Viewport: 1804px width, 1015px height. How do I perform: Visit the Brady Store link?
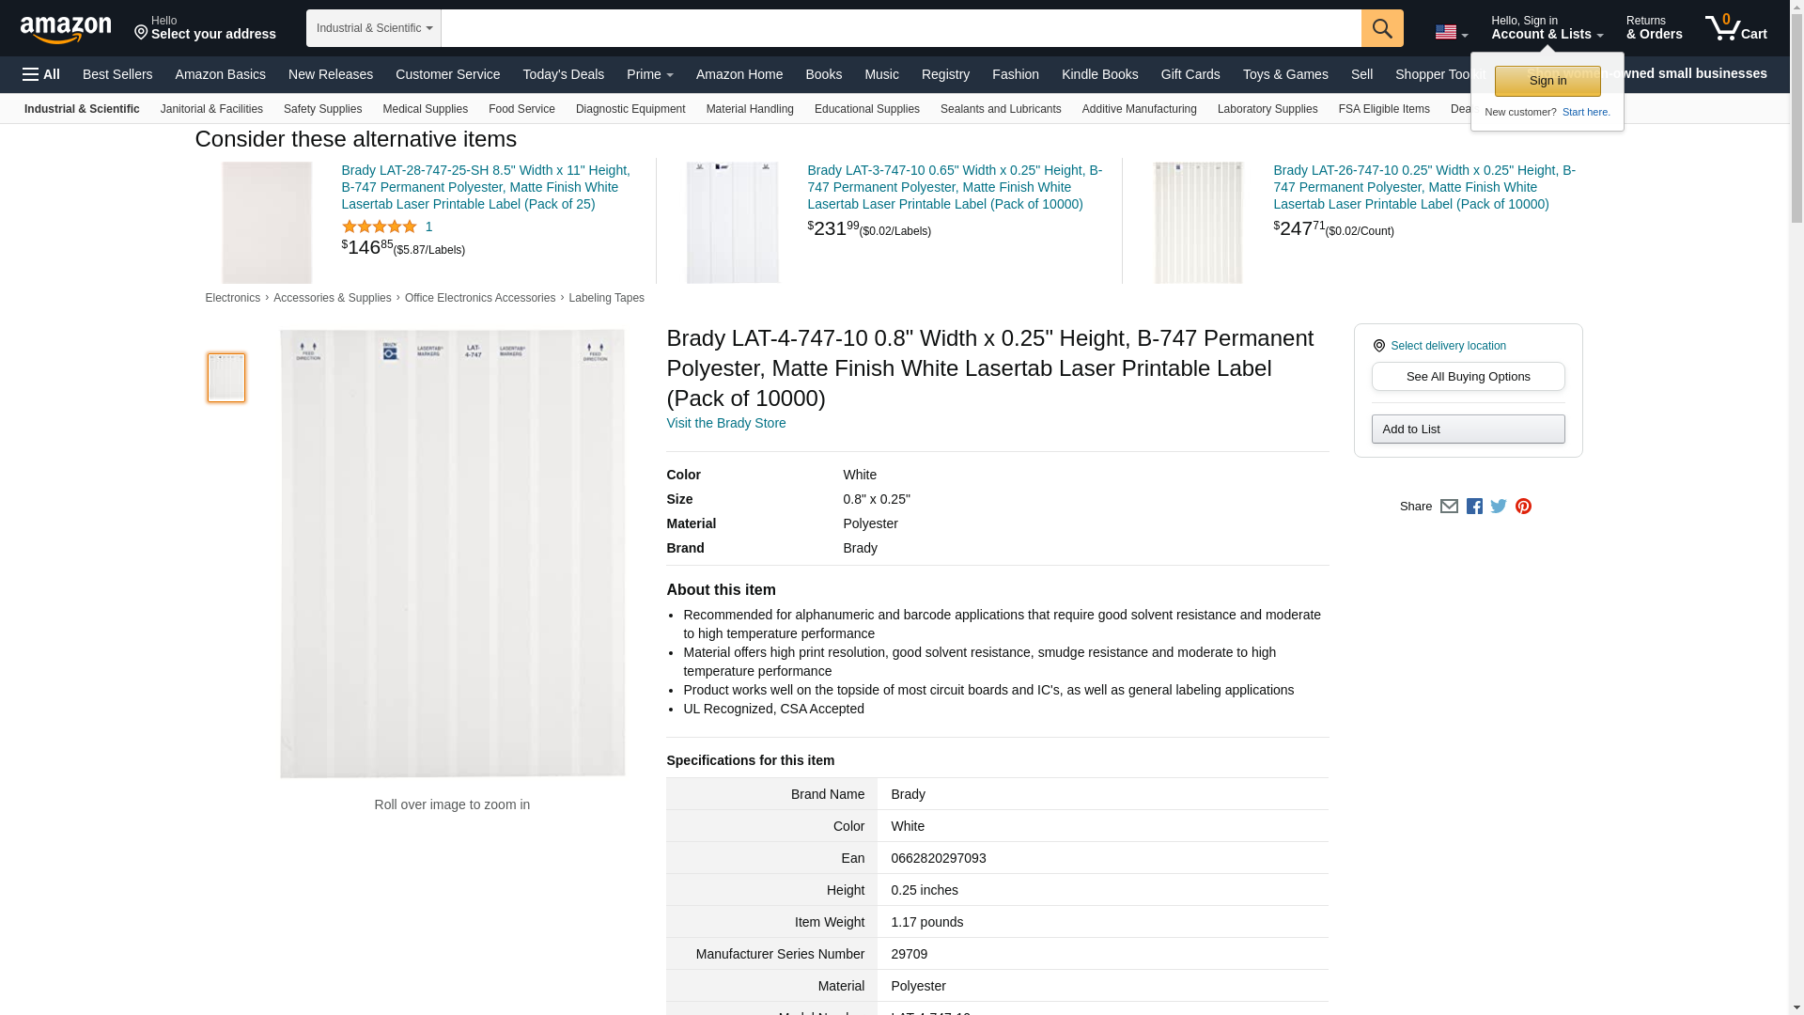[x=725, y=423]
